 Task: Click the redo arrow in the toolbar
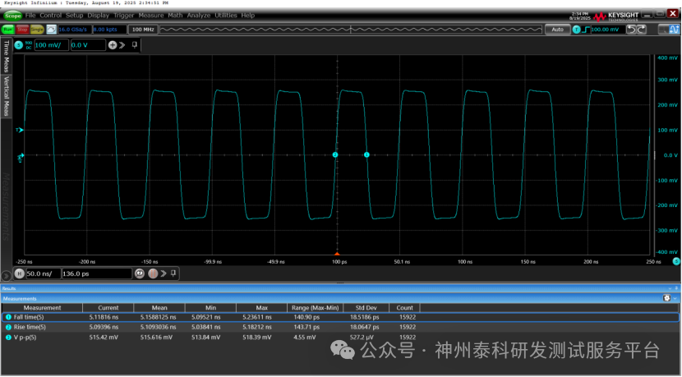click(x=641, y=29)
